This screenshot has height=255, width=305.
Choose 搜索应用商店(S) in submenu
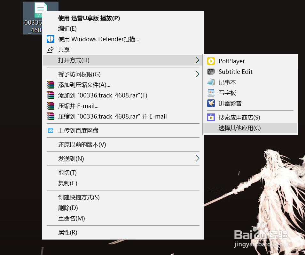tap(250, 117)
